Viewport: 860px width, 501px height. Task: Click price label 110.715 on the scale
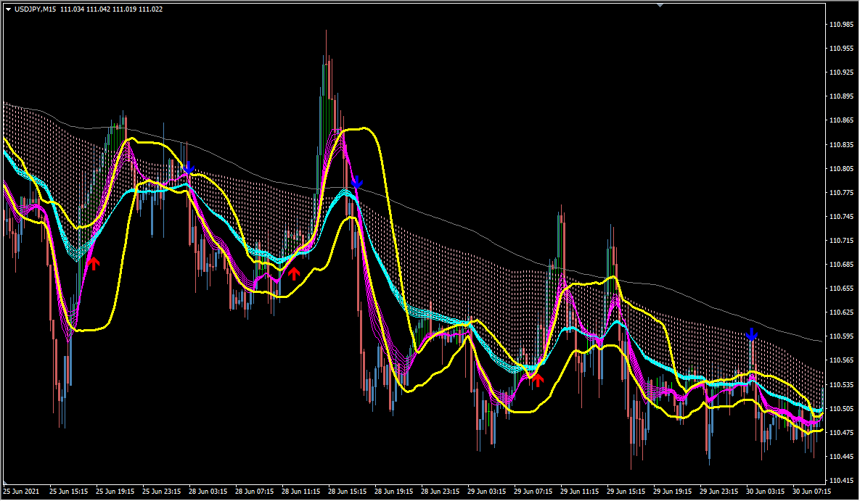tap(841, 241)
